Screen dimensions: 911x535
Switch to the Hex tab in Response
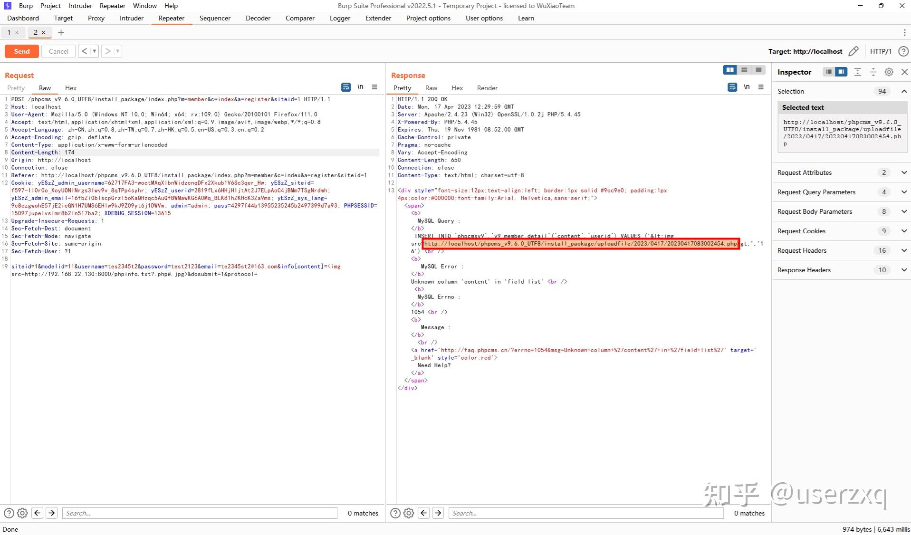coord(457,88)
